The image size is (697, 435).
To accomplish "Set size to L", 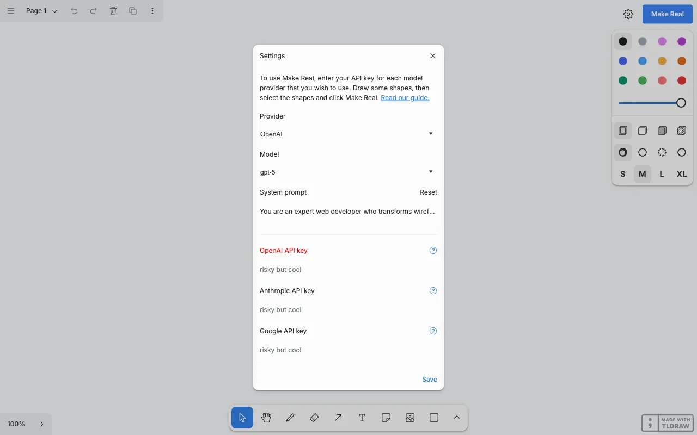I will [x=662, y=174].
